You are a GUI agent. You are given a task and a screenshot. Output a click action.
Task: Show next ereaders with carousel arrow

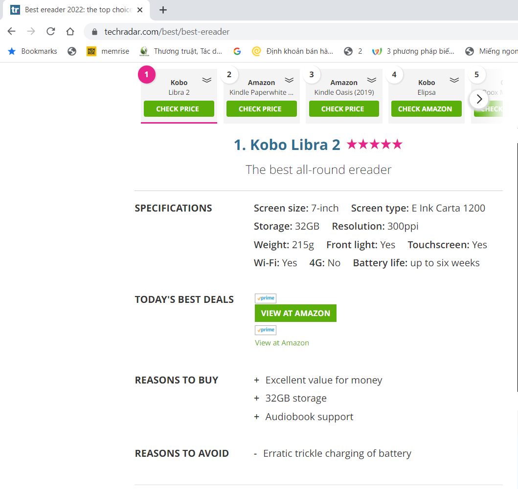(479, 99)
